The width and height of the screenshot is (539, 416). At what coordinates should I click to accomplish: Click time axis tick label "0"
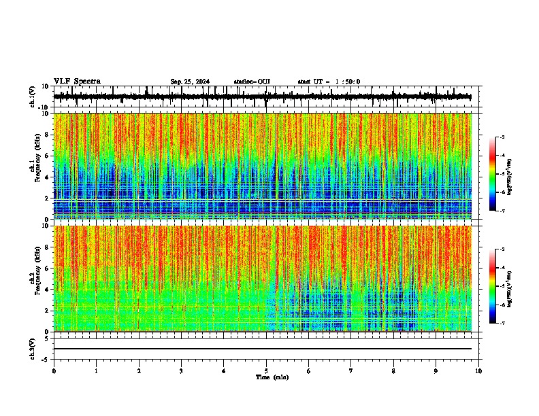54,371
